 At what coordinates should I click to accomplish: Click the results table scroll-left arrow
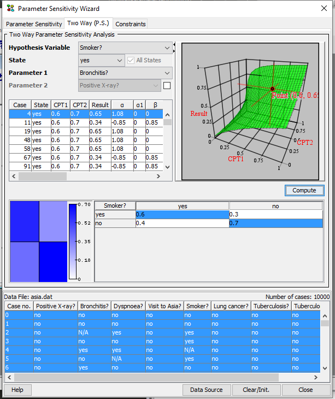pyautogui.click(x=14, y=176)
